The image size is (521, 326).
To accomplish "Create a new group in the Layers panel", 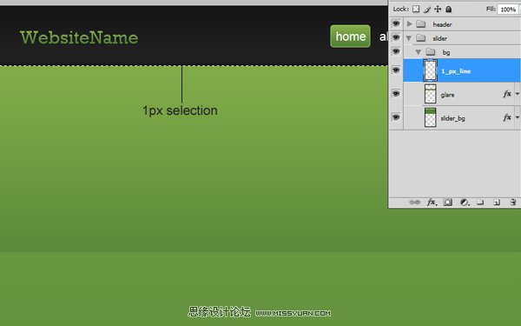I will tap(480, 202).
